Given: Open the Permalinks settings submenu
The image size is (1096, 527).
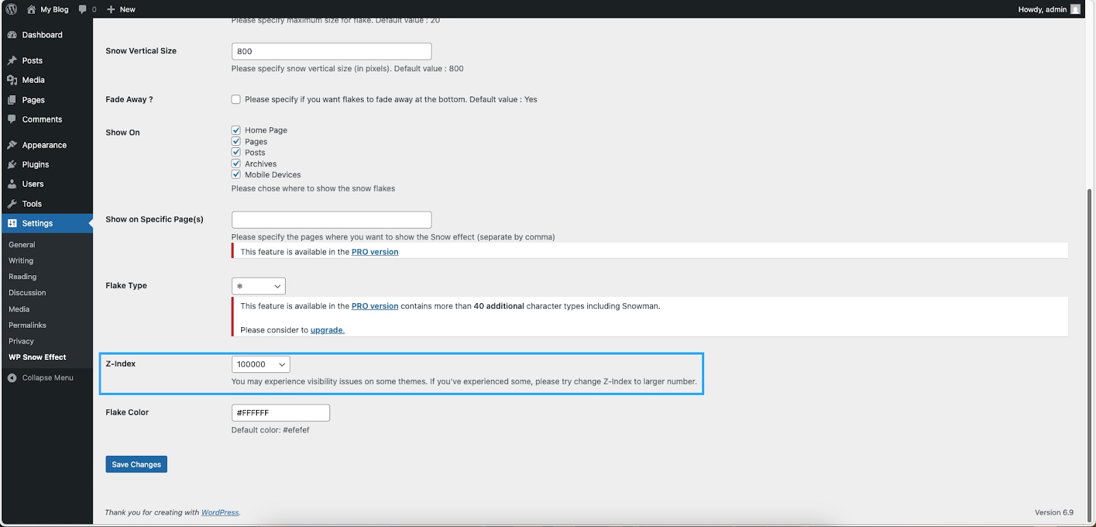Looking at the screenshot, I should coord(27,325).
